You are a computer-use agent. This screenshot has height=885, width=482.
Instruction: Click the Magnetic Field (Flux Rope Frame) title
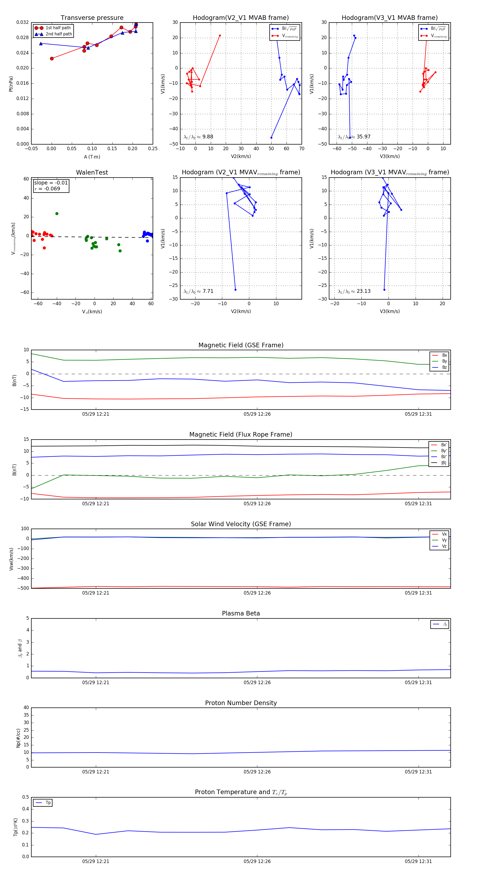point(240,435)
